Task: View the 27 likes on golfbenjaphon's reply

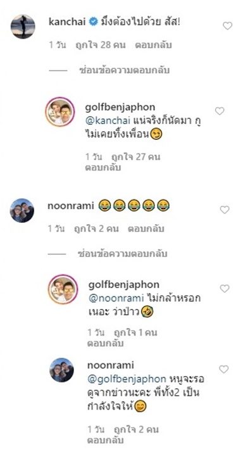Action: (x=136, y=157)
